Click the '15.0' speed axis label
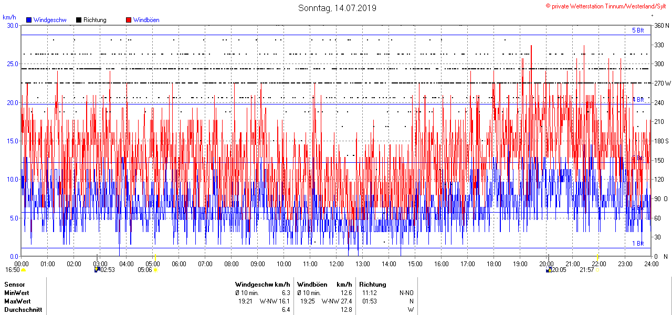Image resolution: width=672 pixels, height=315 pixels. pyautogui.click(x=13, y=141)
